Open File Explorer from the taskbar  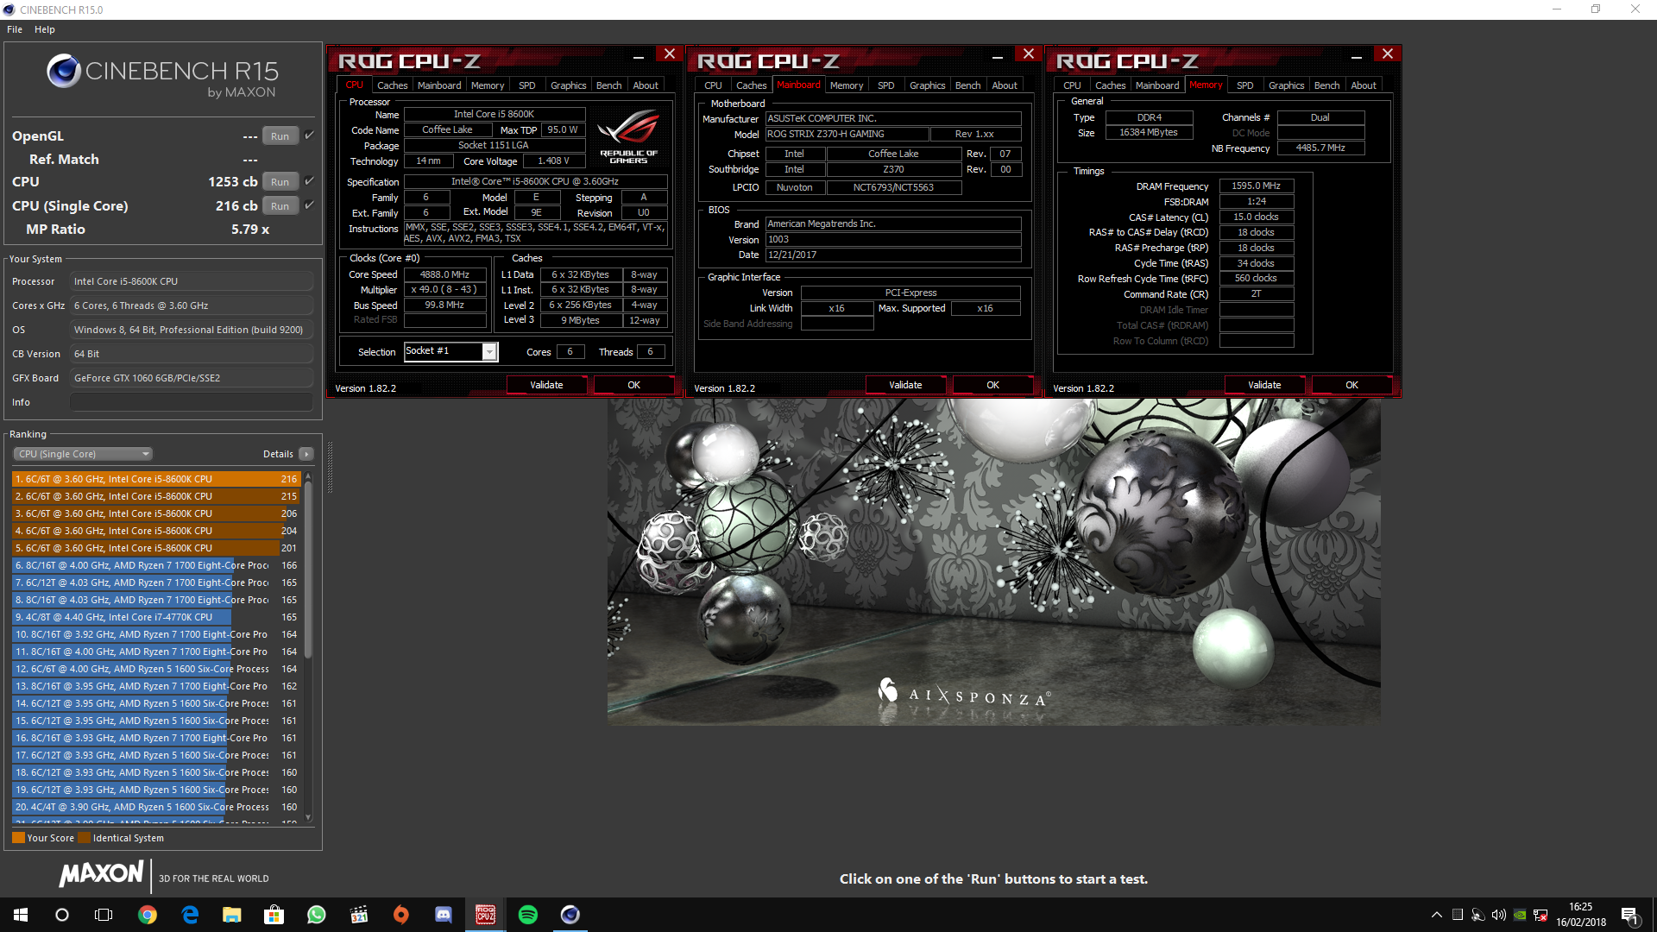232,915
